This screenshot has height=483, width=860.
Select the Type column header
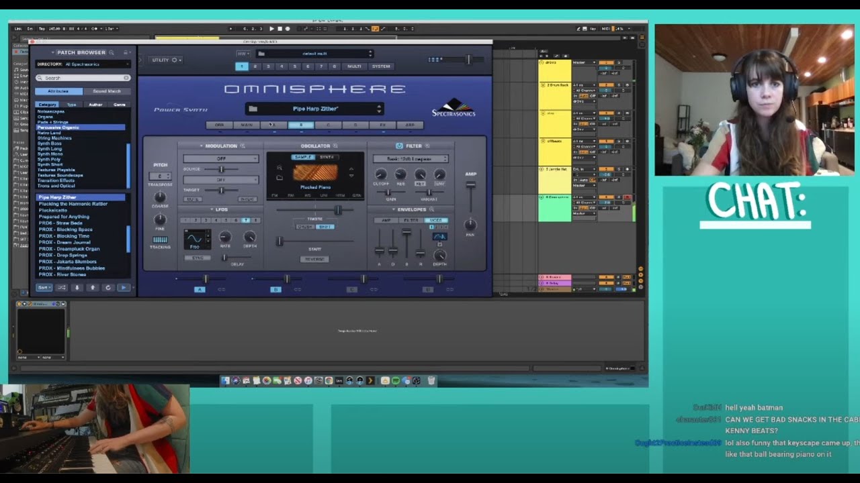click(x=71, y=105)
